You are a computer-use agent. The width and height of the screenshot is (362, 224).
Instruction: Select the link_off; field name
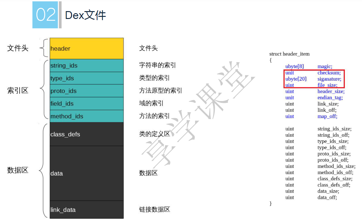pos(327,110)
